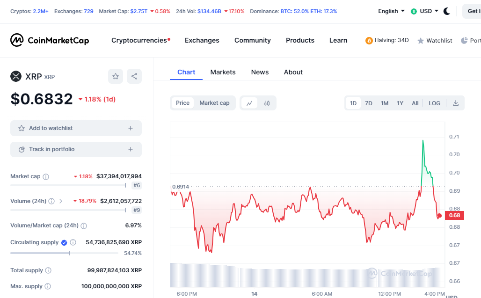Click the red endpoint dot on chart
This screenshot has width=481, height=298.
[439, 216]
